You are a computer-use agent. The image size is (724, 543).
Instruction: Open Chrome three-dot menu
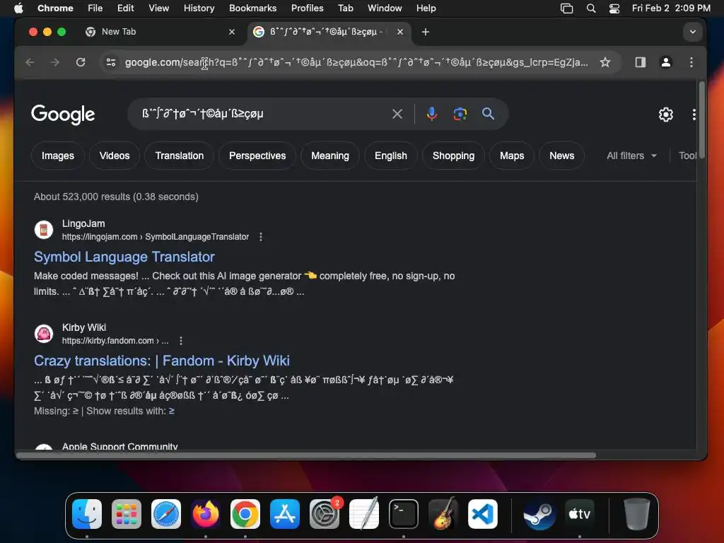[x=691, y=62]
